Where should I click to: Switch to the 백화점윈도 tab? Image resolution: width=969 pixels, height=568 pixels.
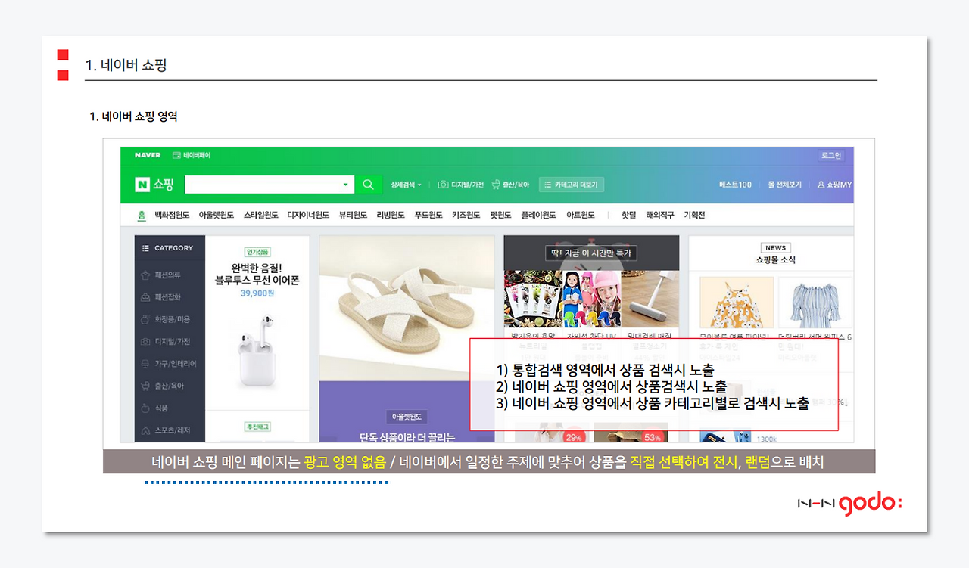pos(172,215)
